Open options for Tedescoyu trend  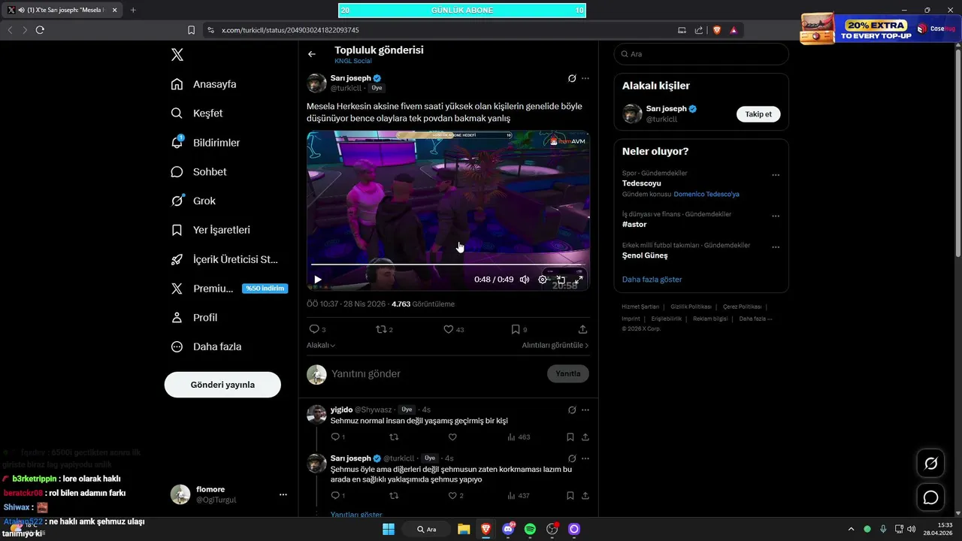(x=776, y=175)
